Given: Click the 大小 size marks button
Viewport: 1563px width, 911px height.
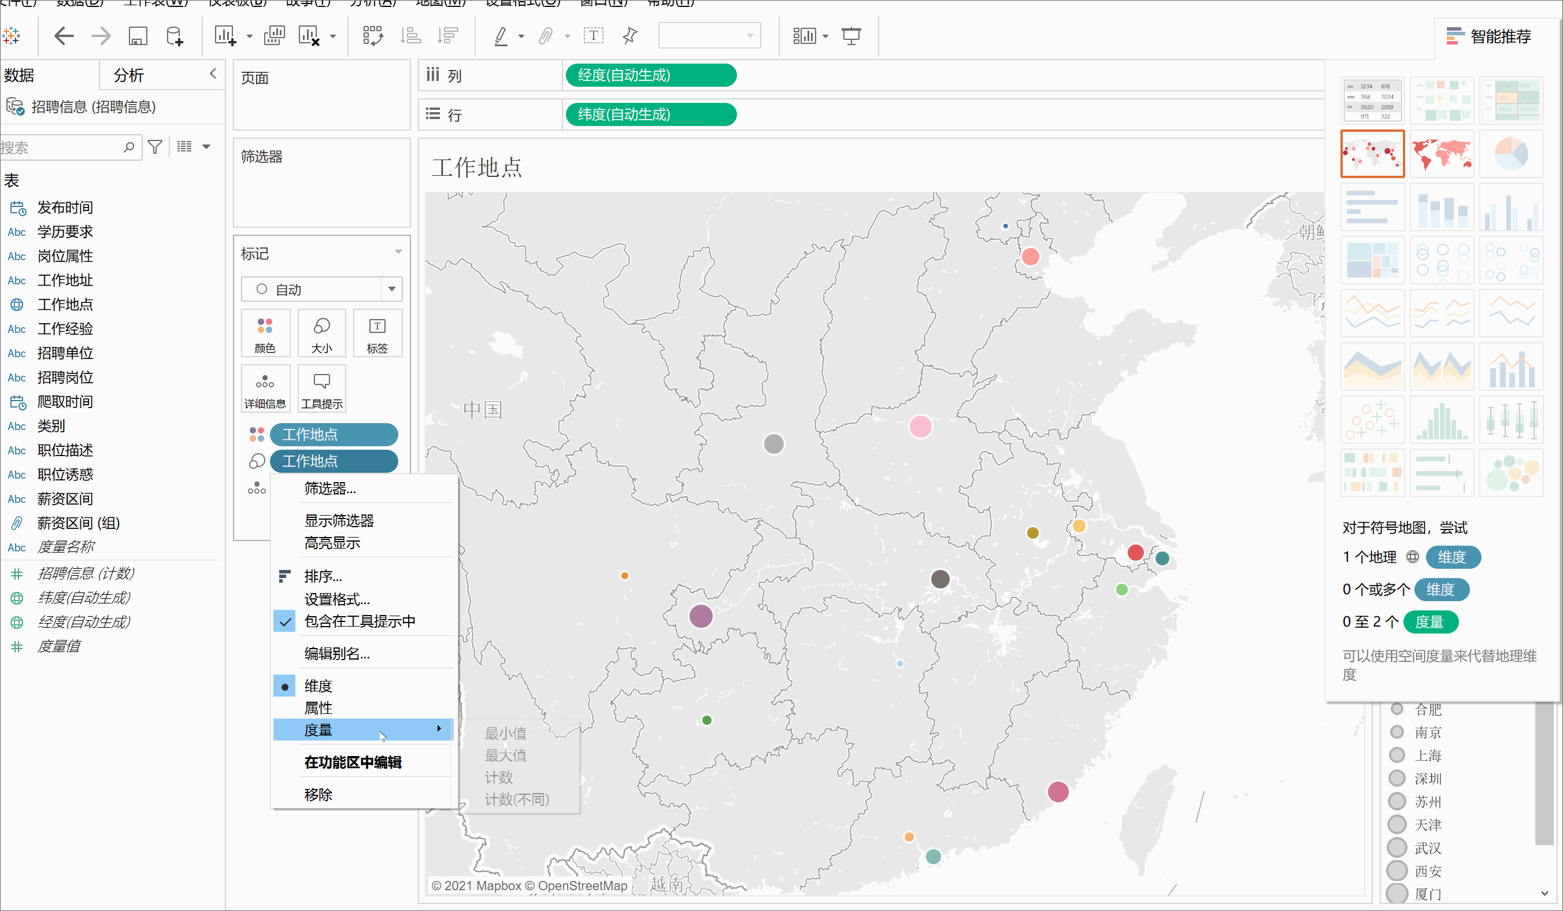Looking at the screenshot, I should [x=321, y=333].
